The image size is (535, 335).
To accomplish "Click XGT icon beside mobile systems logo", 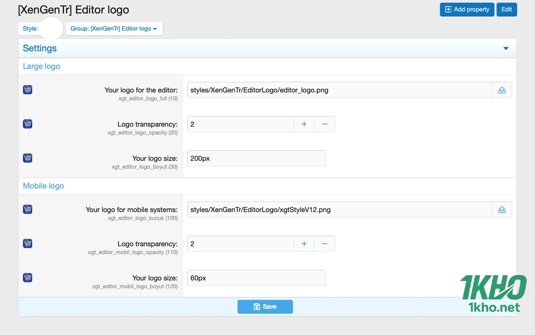I will pyautogui.click(x=28, y=209).
